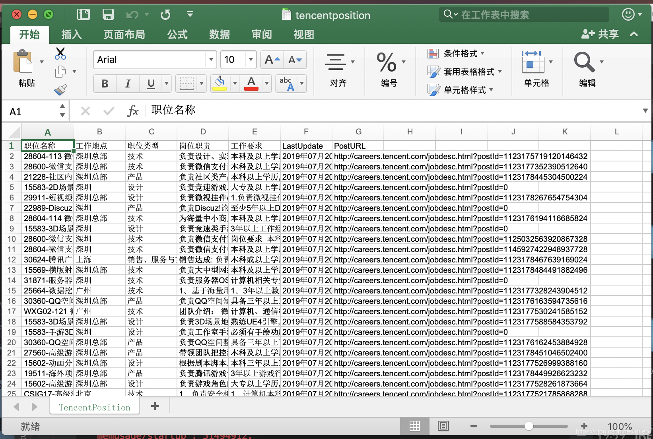Open the 视图 View tab
Screen dimensions: 653x439
(304, 35)
